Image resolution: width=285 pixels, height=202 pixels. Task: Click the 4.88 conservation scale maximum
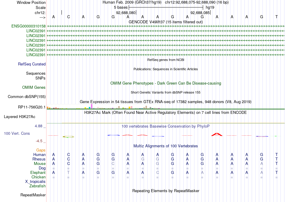(x=39, y=126)
